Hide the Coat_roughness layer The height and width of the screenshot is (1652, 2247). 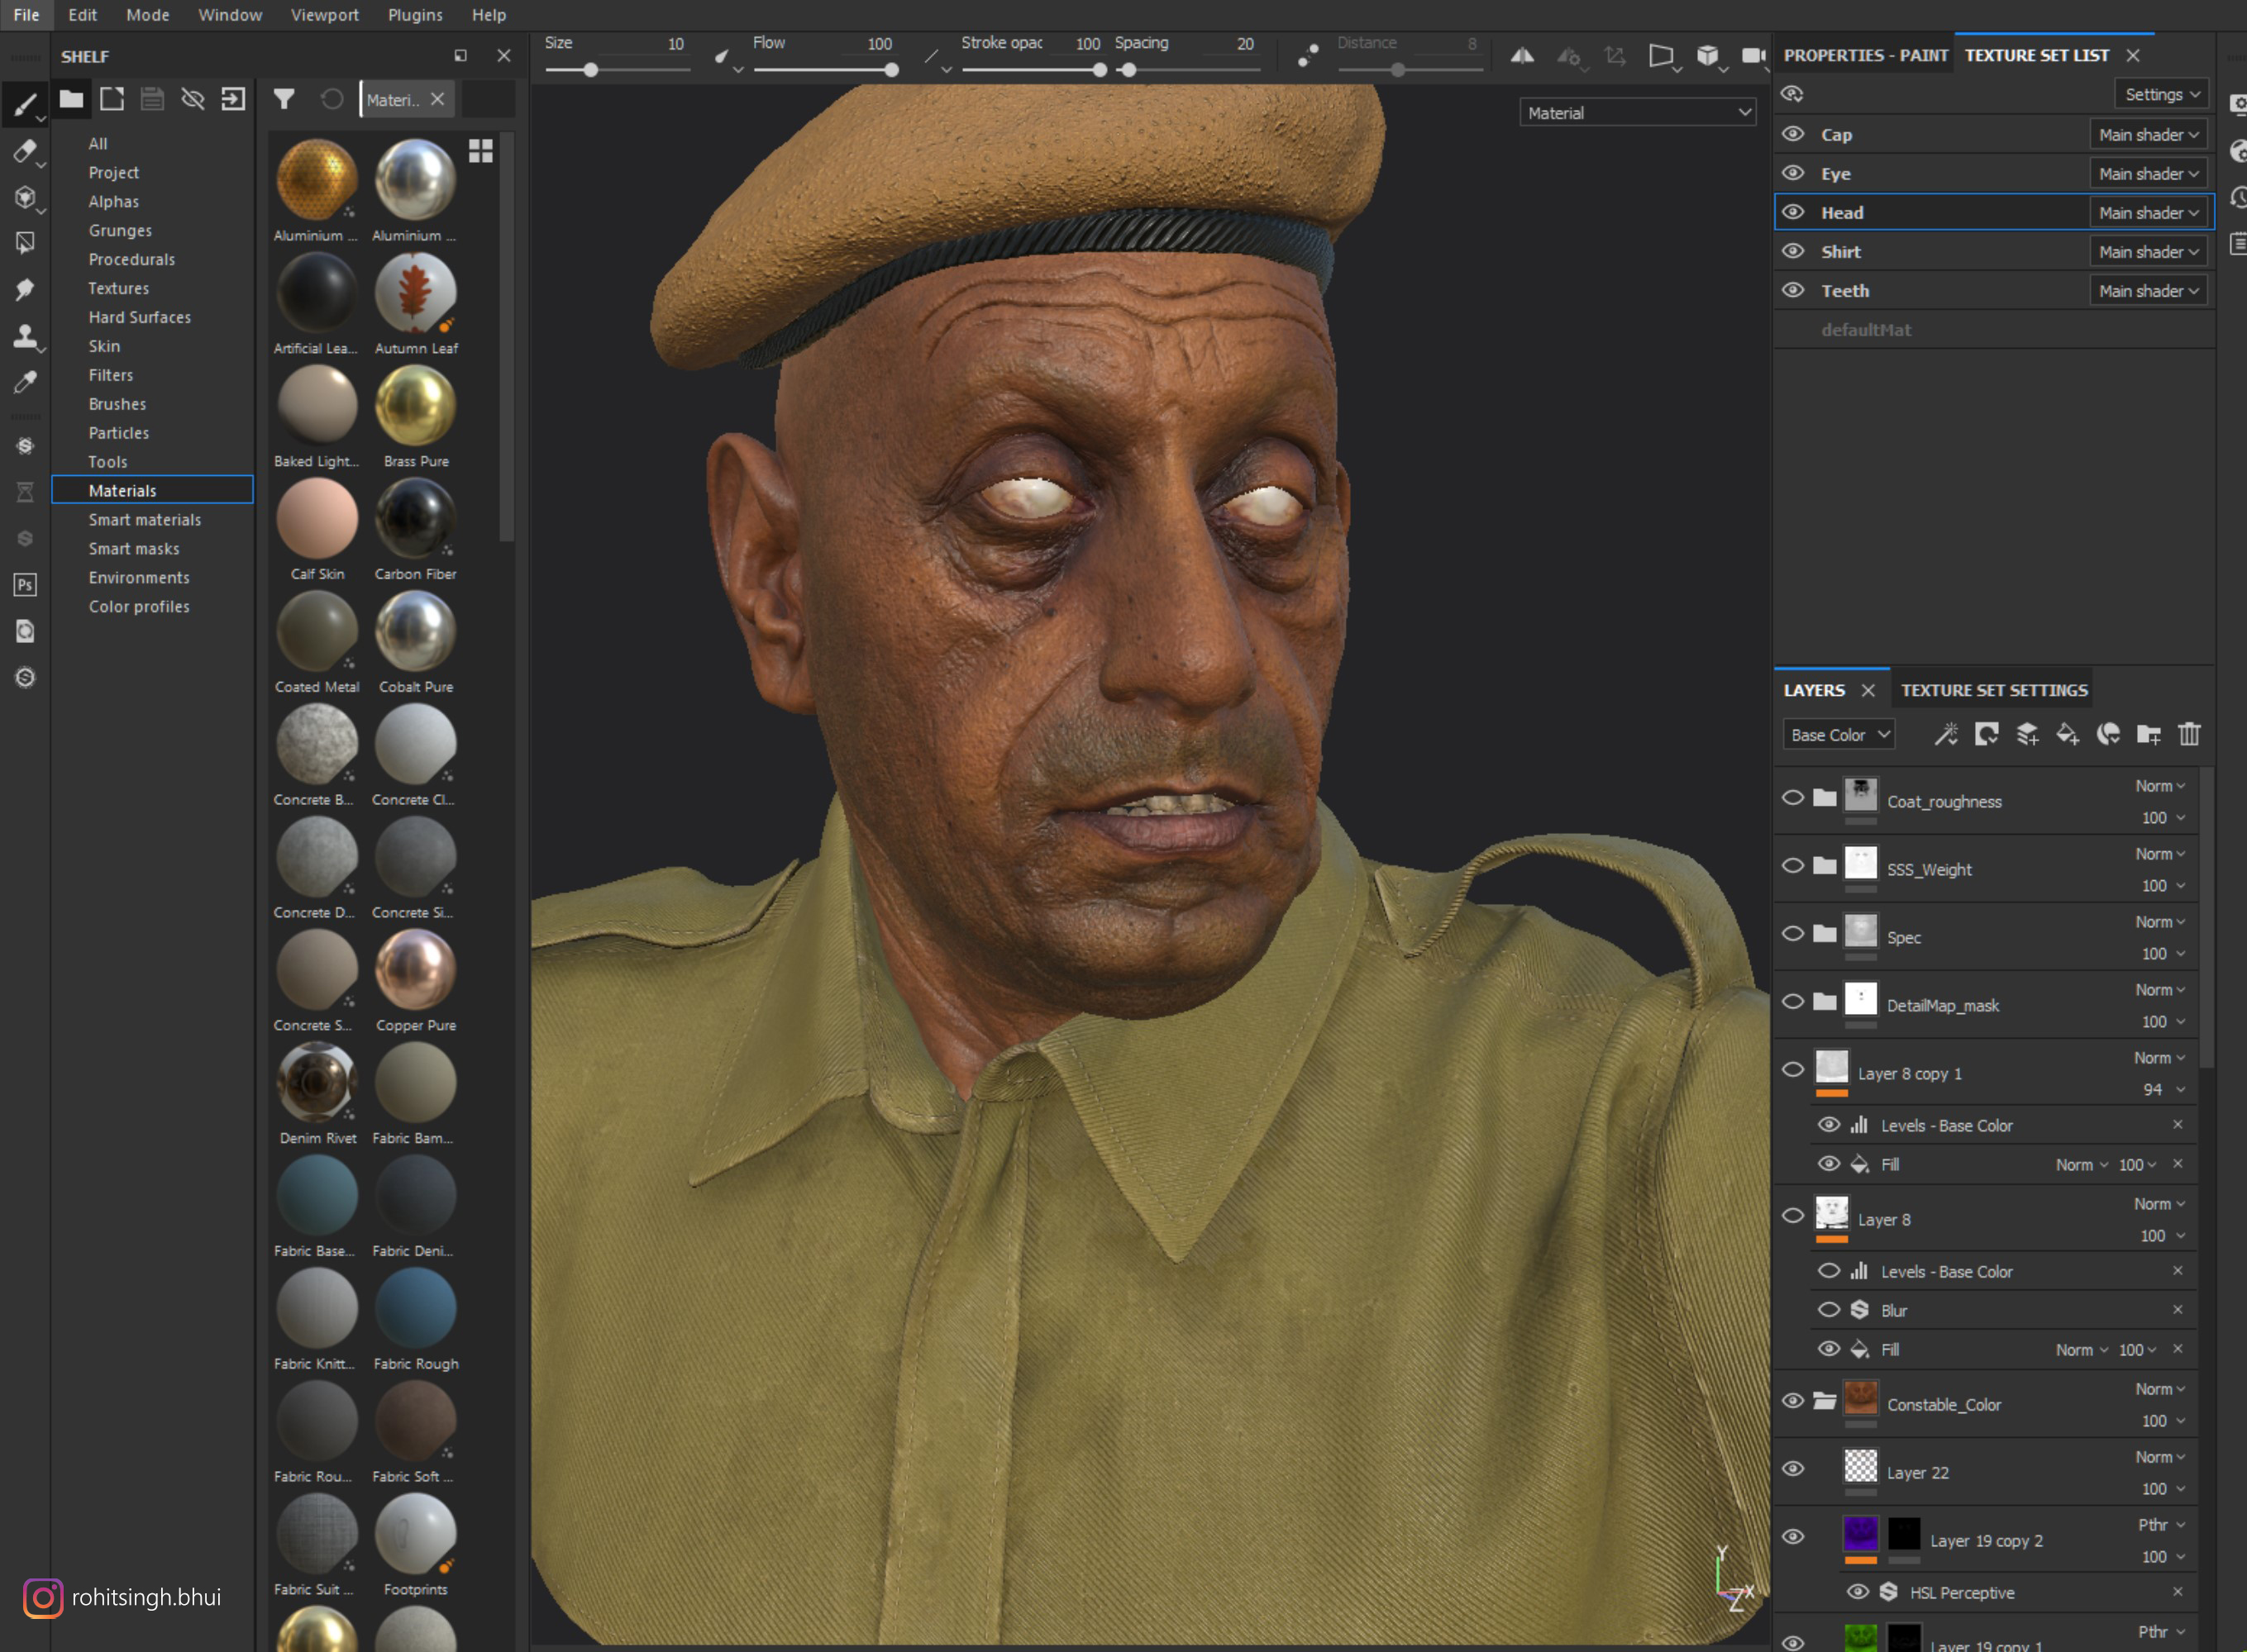(1794, 797)
